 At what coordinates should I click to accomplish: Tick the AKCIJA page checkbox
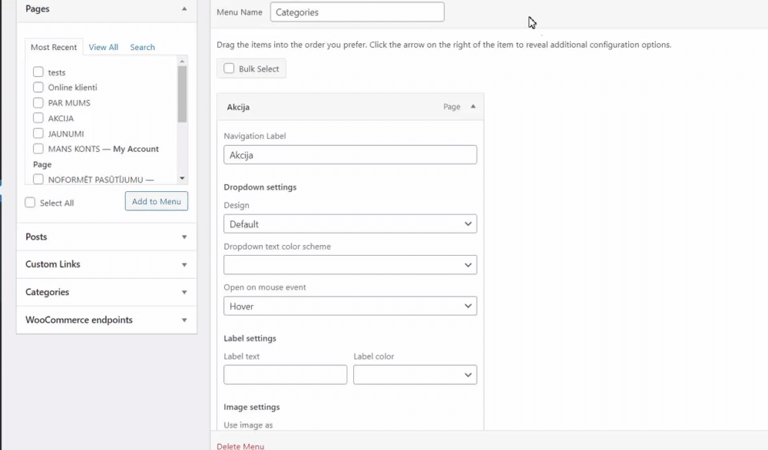[38, 118]
